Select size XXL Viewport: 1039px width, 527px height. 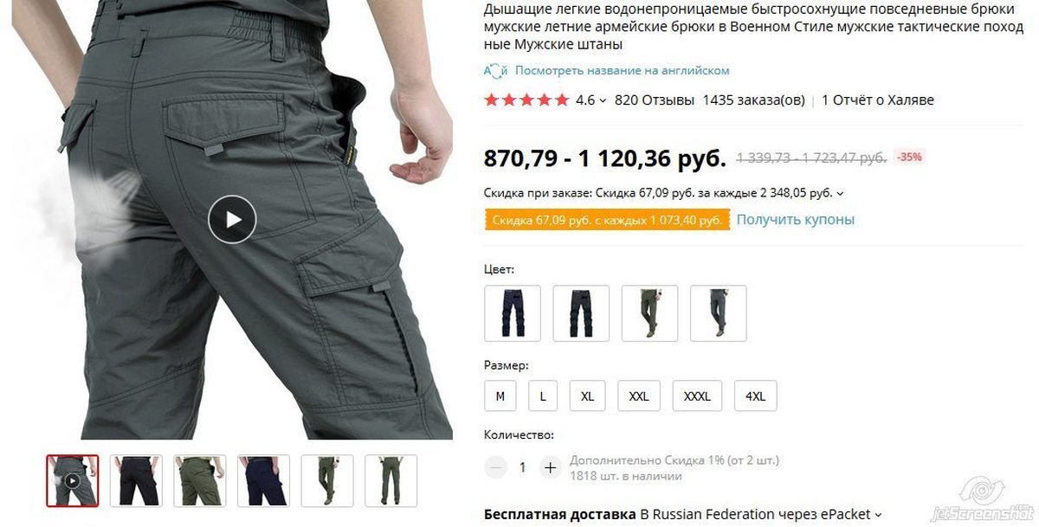(x=639, y=396)
